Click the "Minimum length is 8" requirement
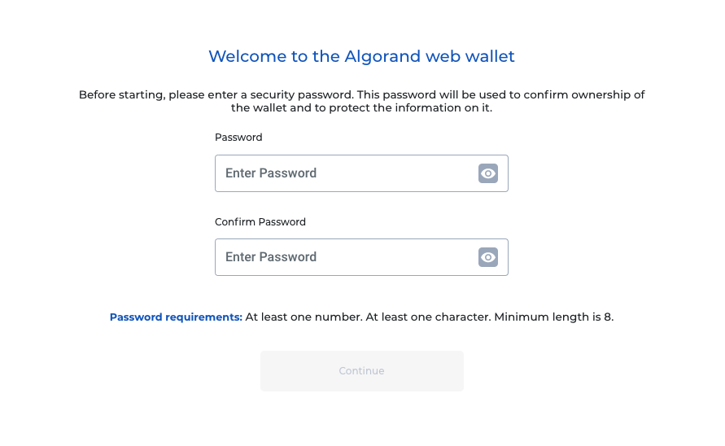 coord(553,317)
